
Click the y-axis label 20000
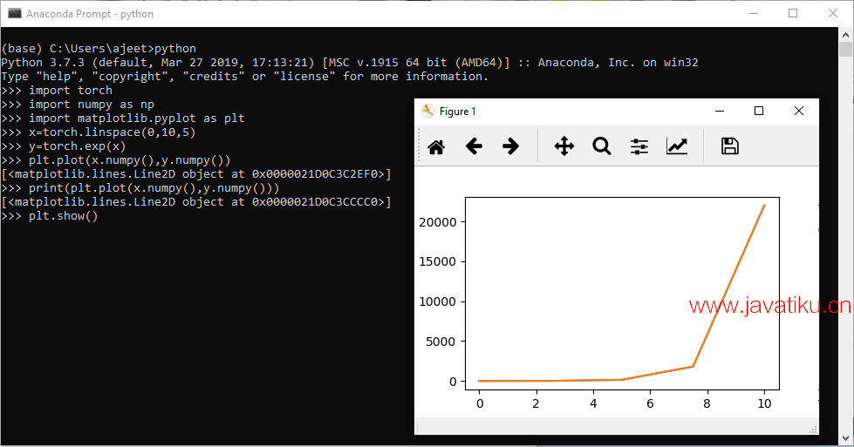coord(437,222)
